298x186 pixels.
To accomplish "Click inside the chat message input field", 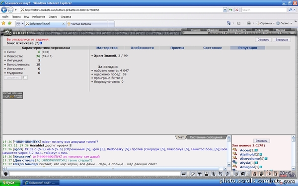I will pos(95,174).
